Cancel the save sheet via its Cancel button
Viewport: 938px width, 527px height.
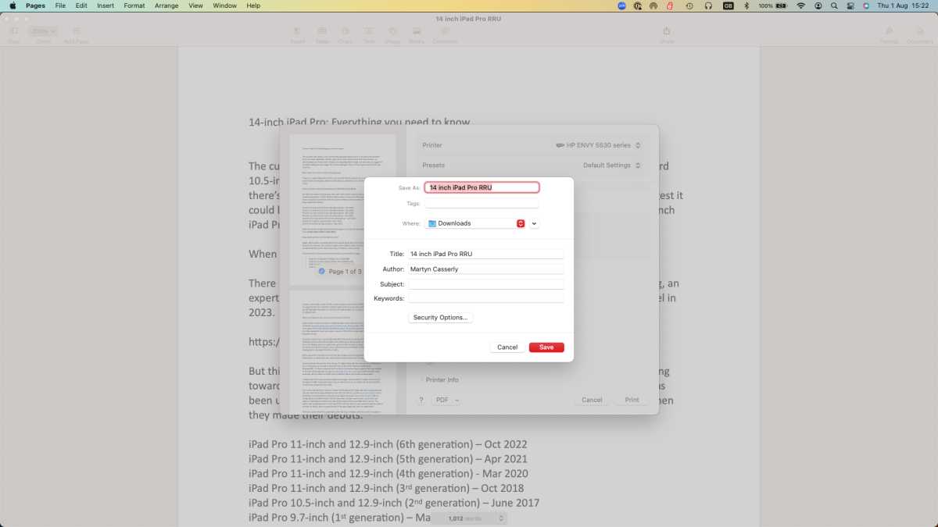pos(507,347)
